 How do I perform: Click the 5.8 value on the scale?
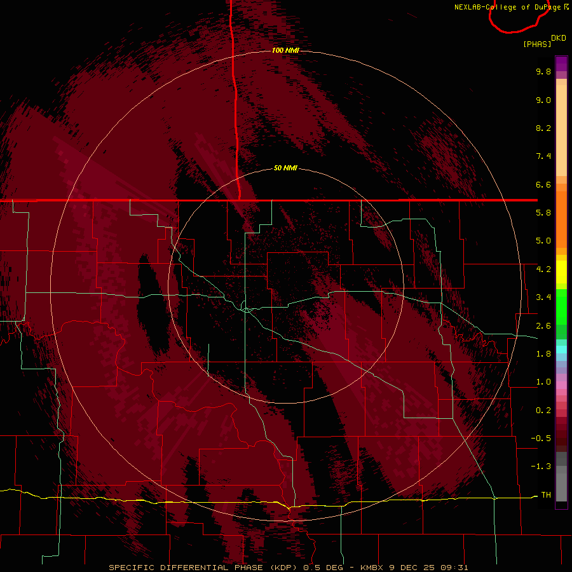click(x=543, y=213)
